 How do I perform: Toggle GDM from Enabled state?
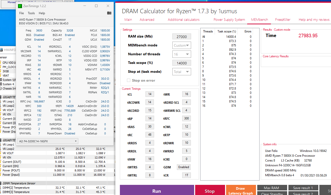[183, 167]
